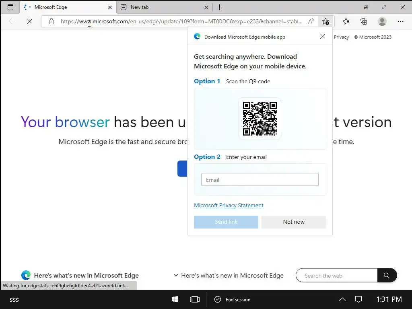The width and height of the screenshot is (412, 309).
Task: Open the tab actions menu icon
Action: (x=10, y=7)
